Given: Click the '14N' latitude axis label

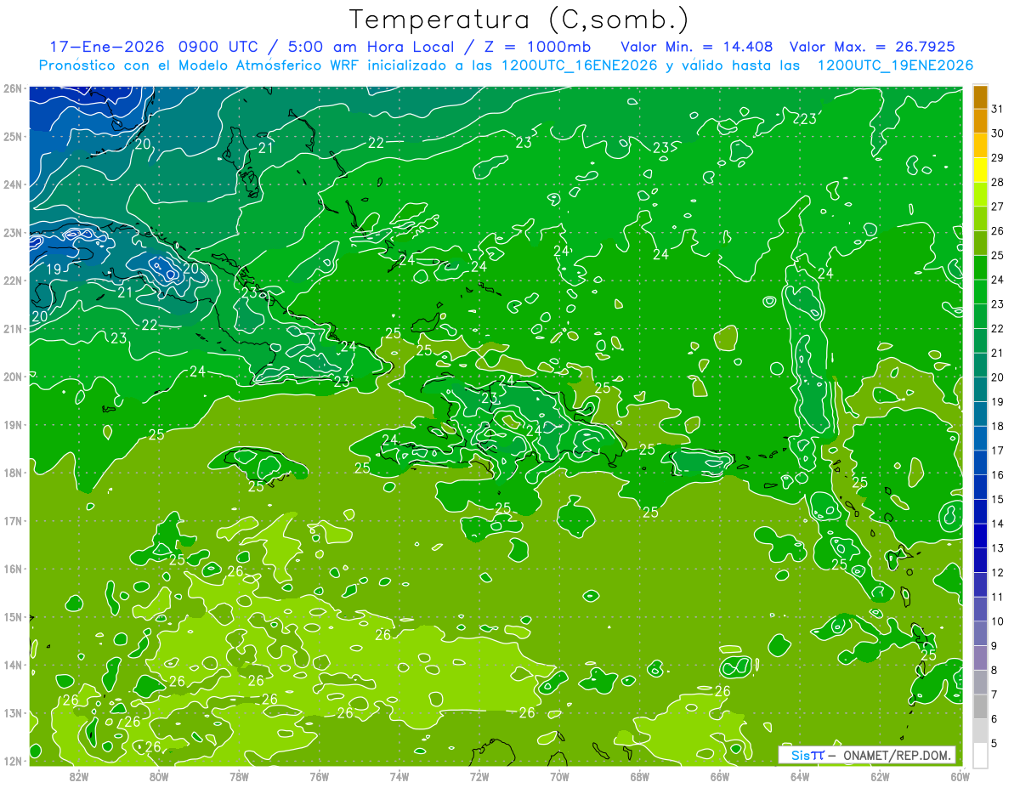Looking at the screenshot, I should pos(12,665).
